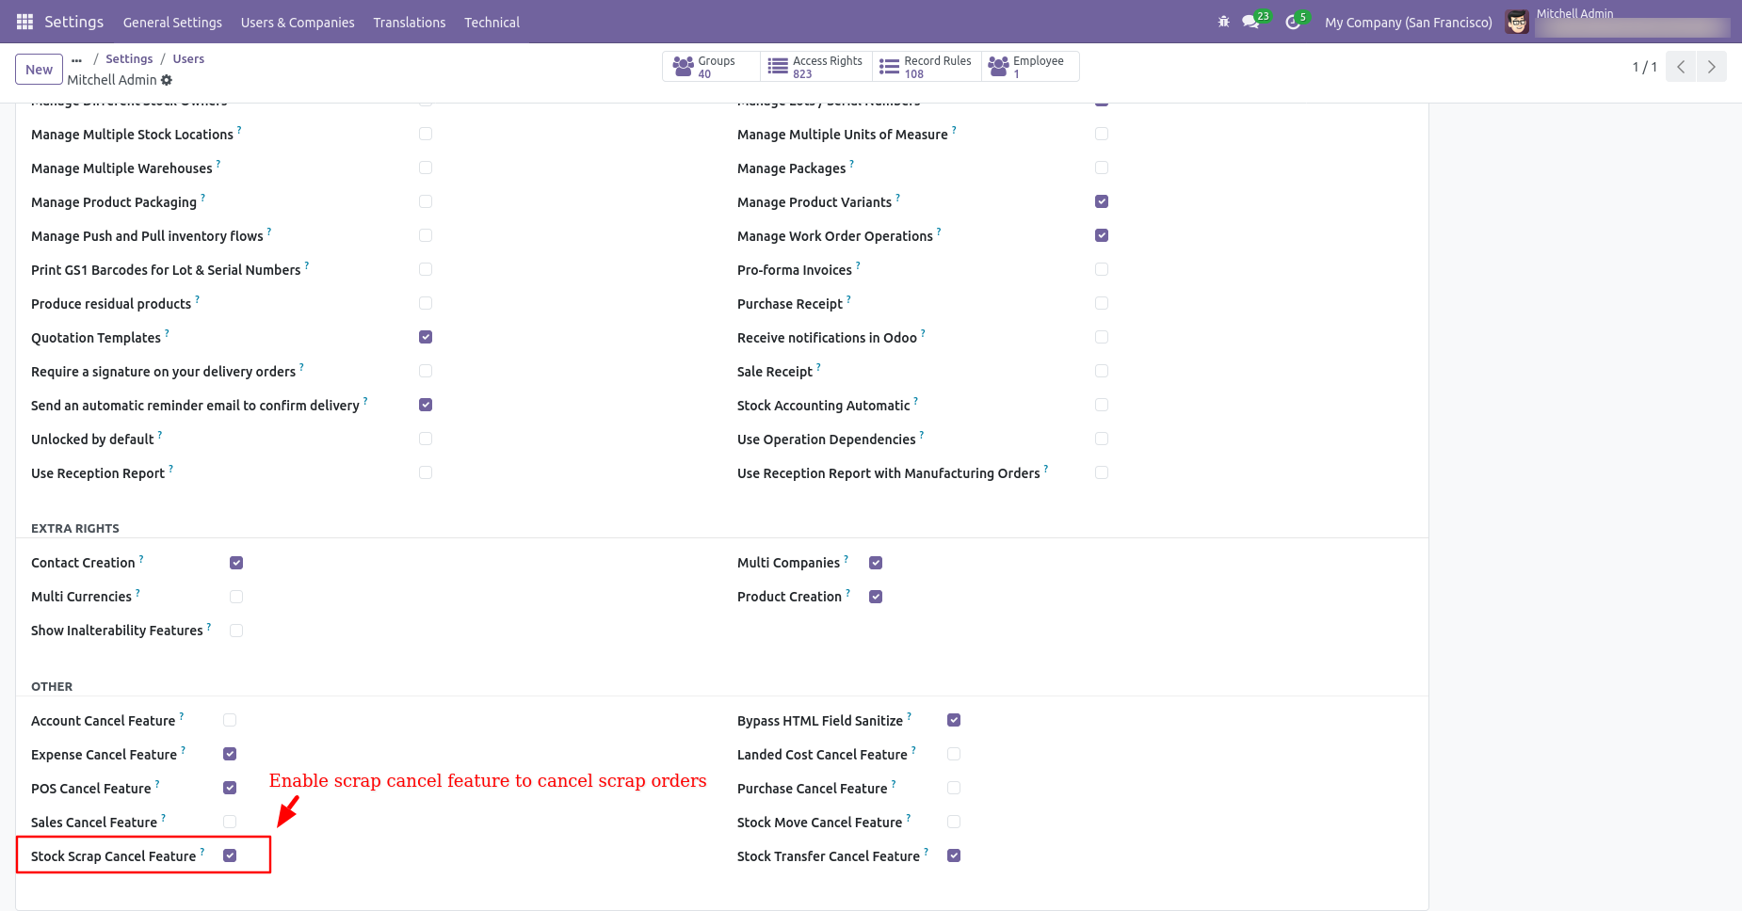Click help mark beside Pro-forma Invoices
The height and width of the screenshot is (911, 1742).
(858, 265)
